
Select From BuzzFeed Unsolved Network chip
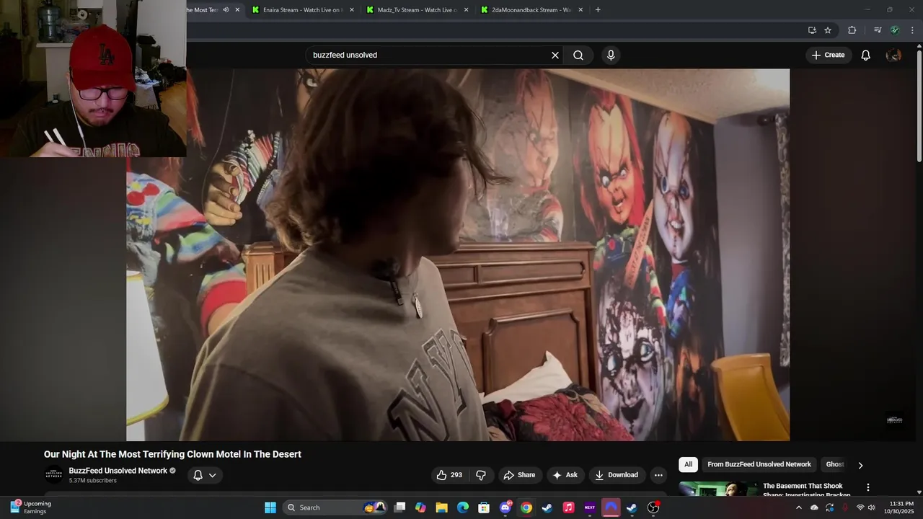[x=759, y=465]
